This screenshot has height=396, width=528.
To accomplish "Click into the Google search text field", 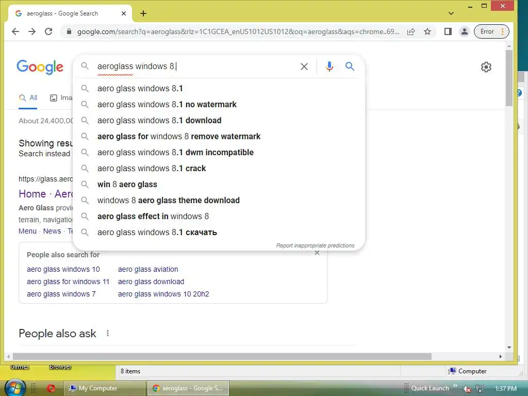I will coord(195,67).
